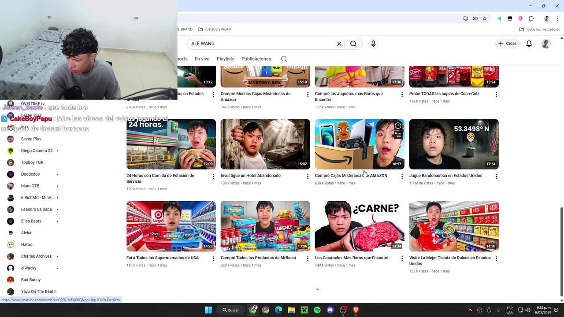Open Brave browser from the taskbar

pos(356,310)
